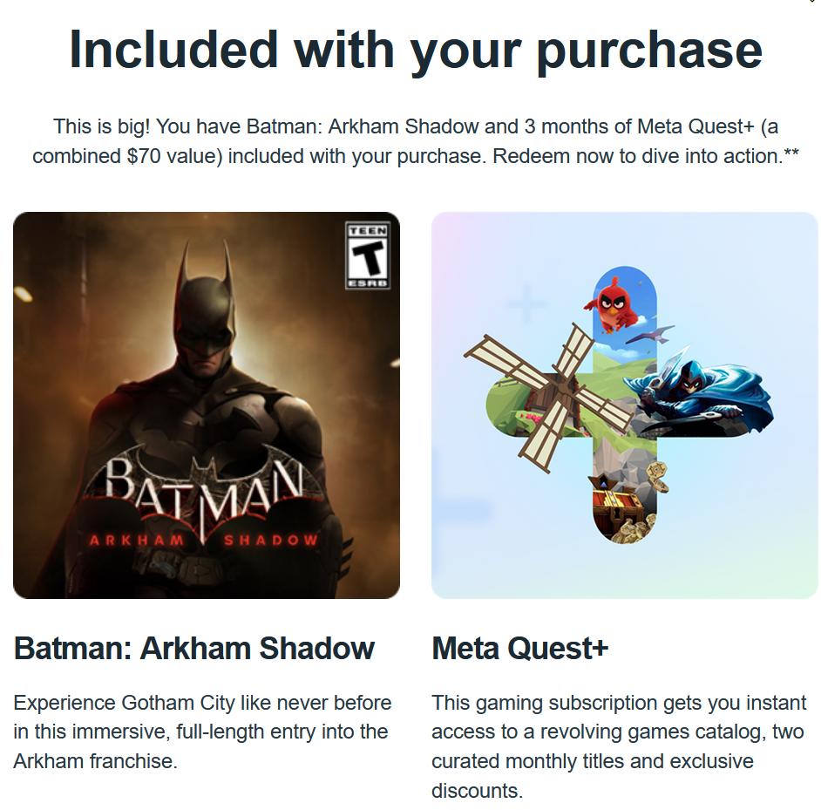
Task: Click the "Meta Quest+" title below the artwork
Action: click(x=520, y=649)
